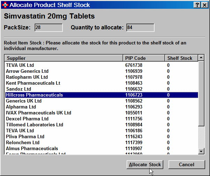The height and width of the screenshot is (176, 210).
Task: Click the application icon in title bar
Action: point(5,5)
